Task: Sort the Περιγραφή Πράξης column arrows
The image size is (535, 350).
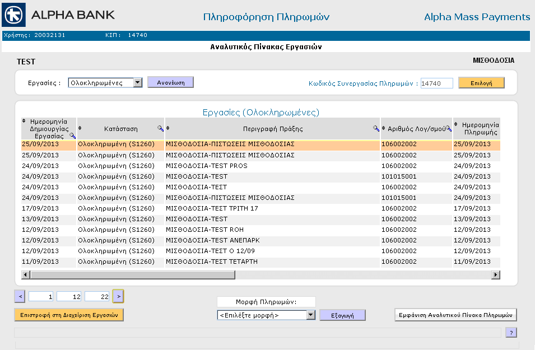Action: 168,128
